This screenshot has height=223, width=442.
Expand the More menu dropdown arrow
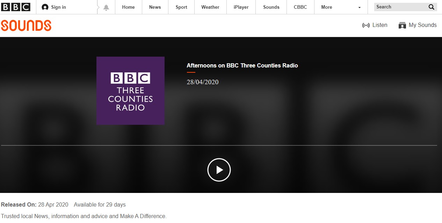pyautogui.click(x=359, y=7)
